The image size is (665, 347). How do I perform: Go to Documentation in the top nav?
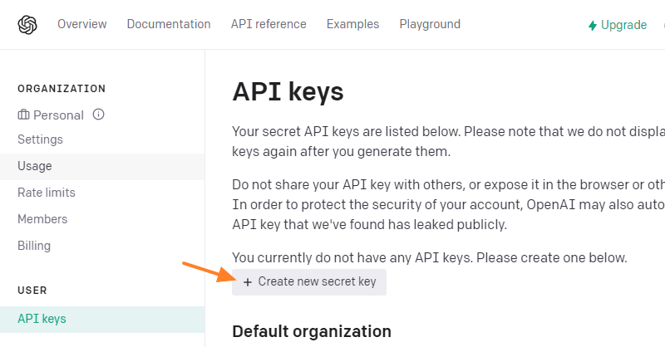(169, 25)
